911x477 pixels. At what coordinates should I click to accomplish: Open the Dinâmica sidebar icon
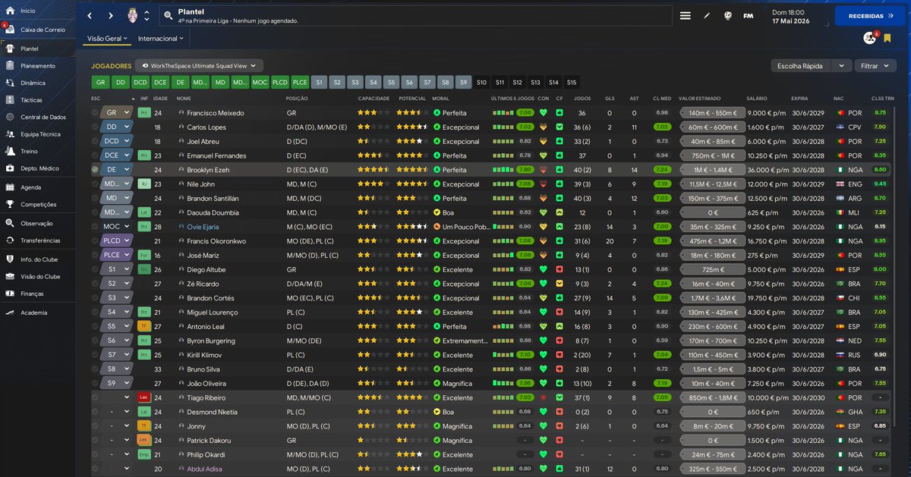(x=9, y=83)
